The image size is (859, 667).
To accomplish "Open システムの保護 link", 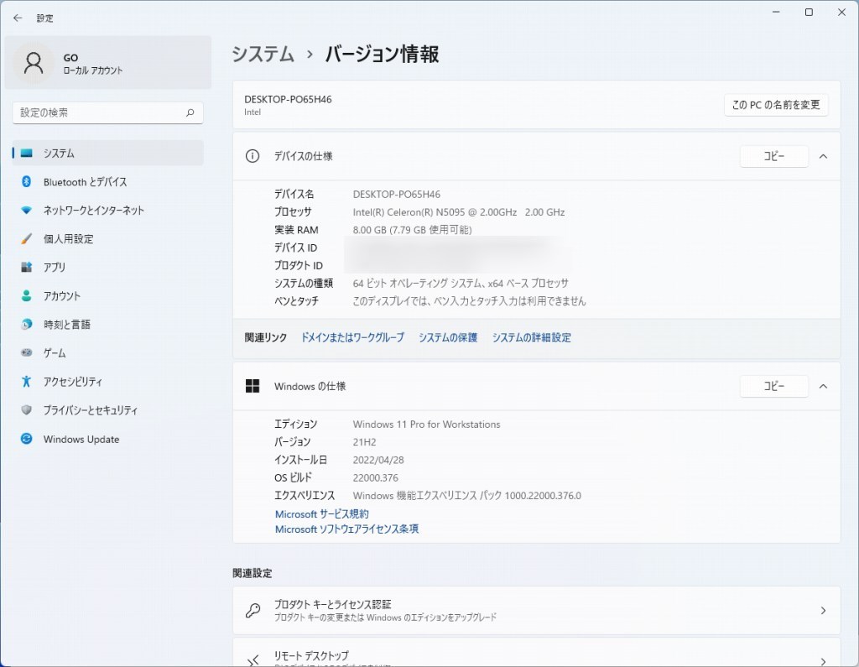I will click(448, 337).
